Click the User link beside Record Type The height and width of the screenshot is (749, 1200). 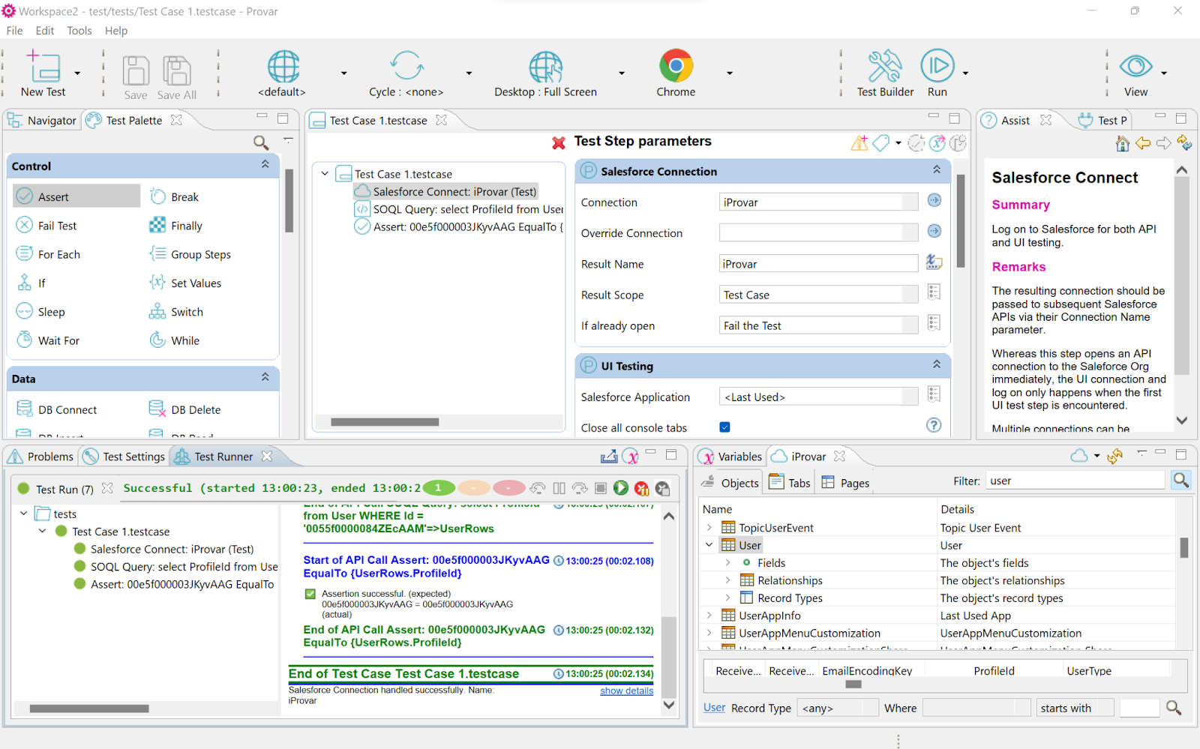coord(714,707)
